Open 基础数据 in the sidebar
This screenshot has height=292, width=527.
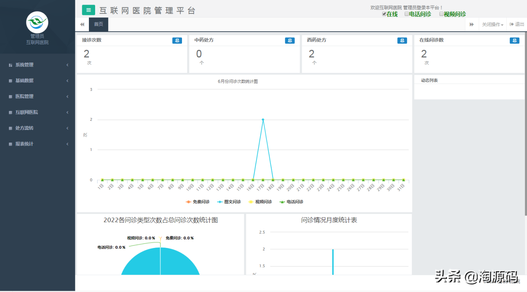37,81
